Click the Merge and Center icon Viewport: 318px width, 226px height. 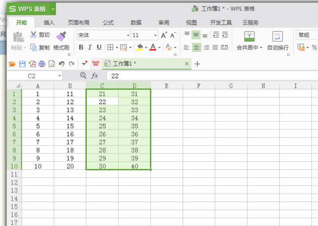[x=249, y=36]
